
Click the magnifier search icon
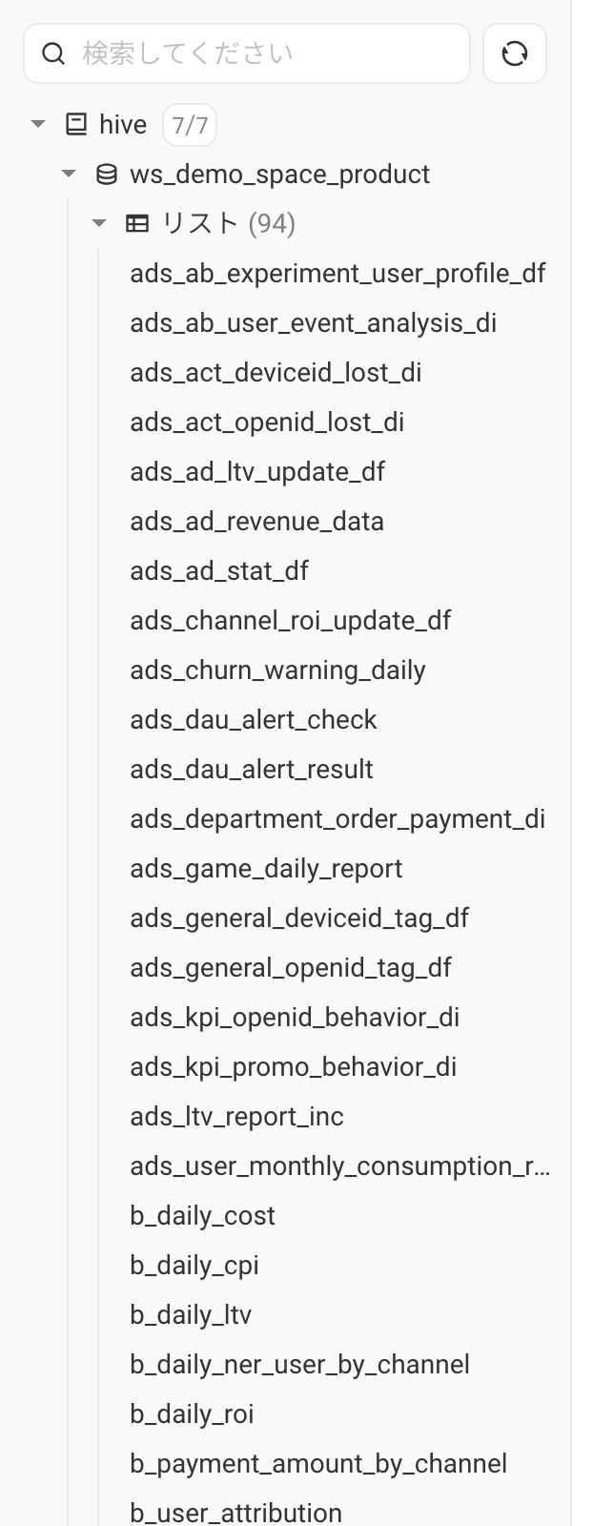click(54, 53)
